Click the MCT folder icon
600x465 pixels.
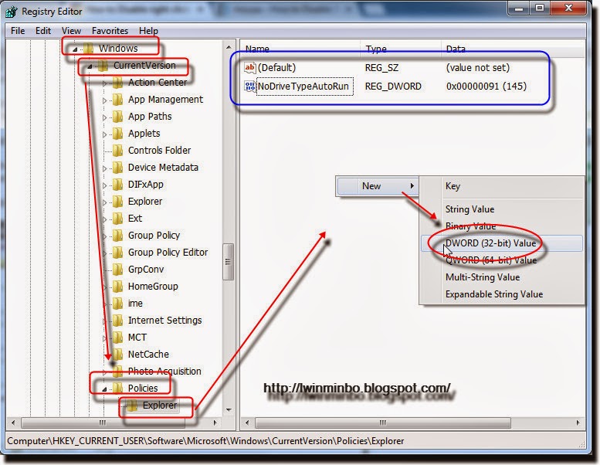pyautogui.click(x=117, y=338)
